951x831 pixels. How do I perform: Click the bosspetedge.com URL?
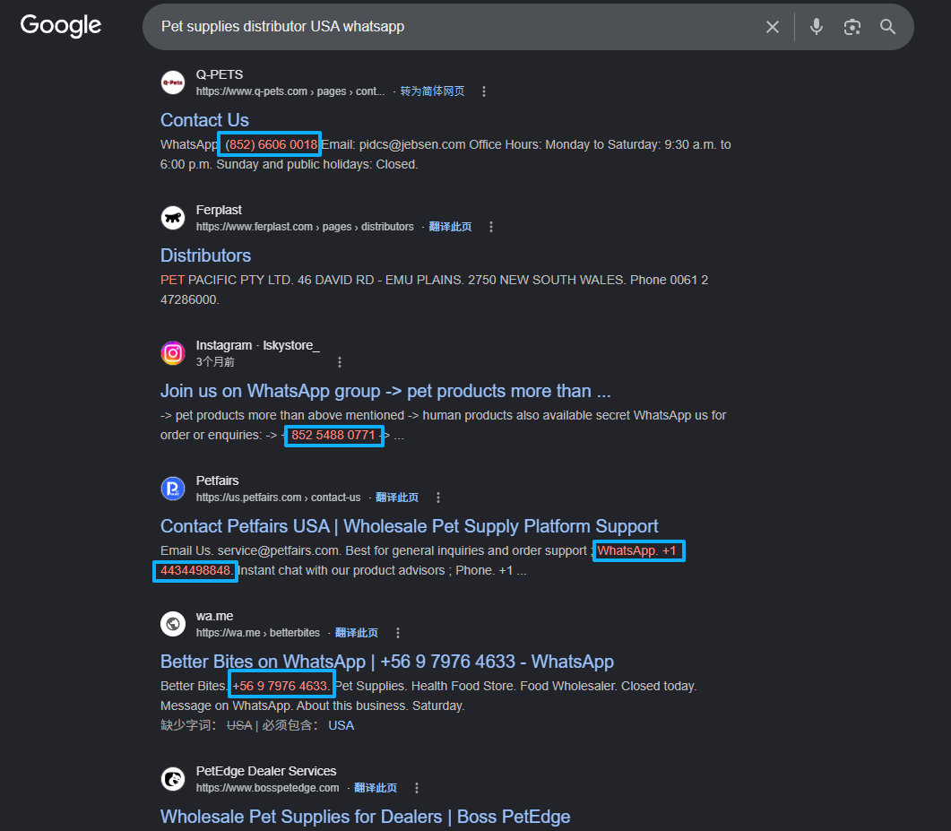267,788
